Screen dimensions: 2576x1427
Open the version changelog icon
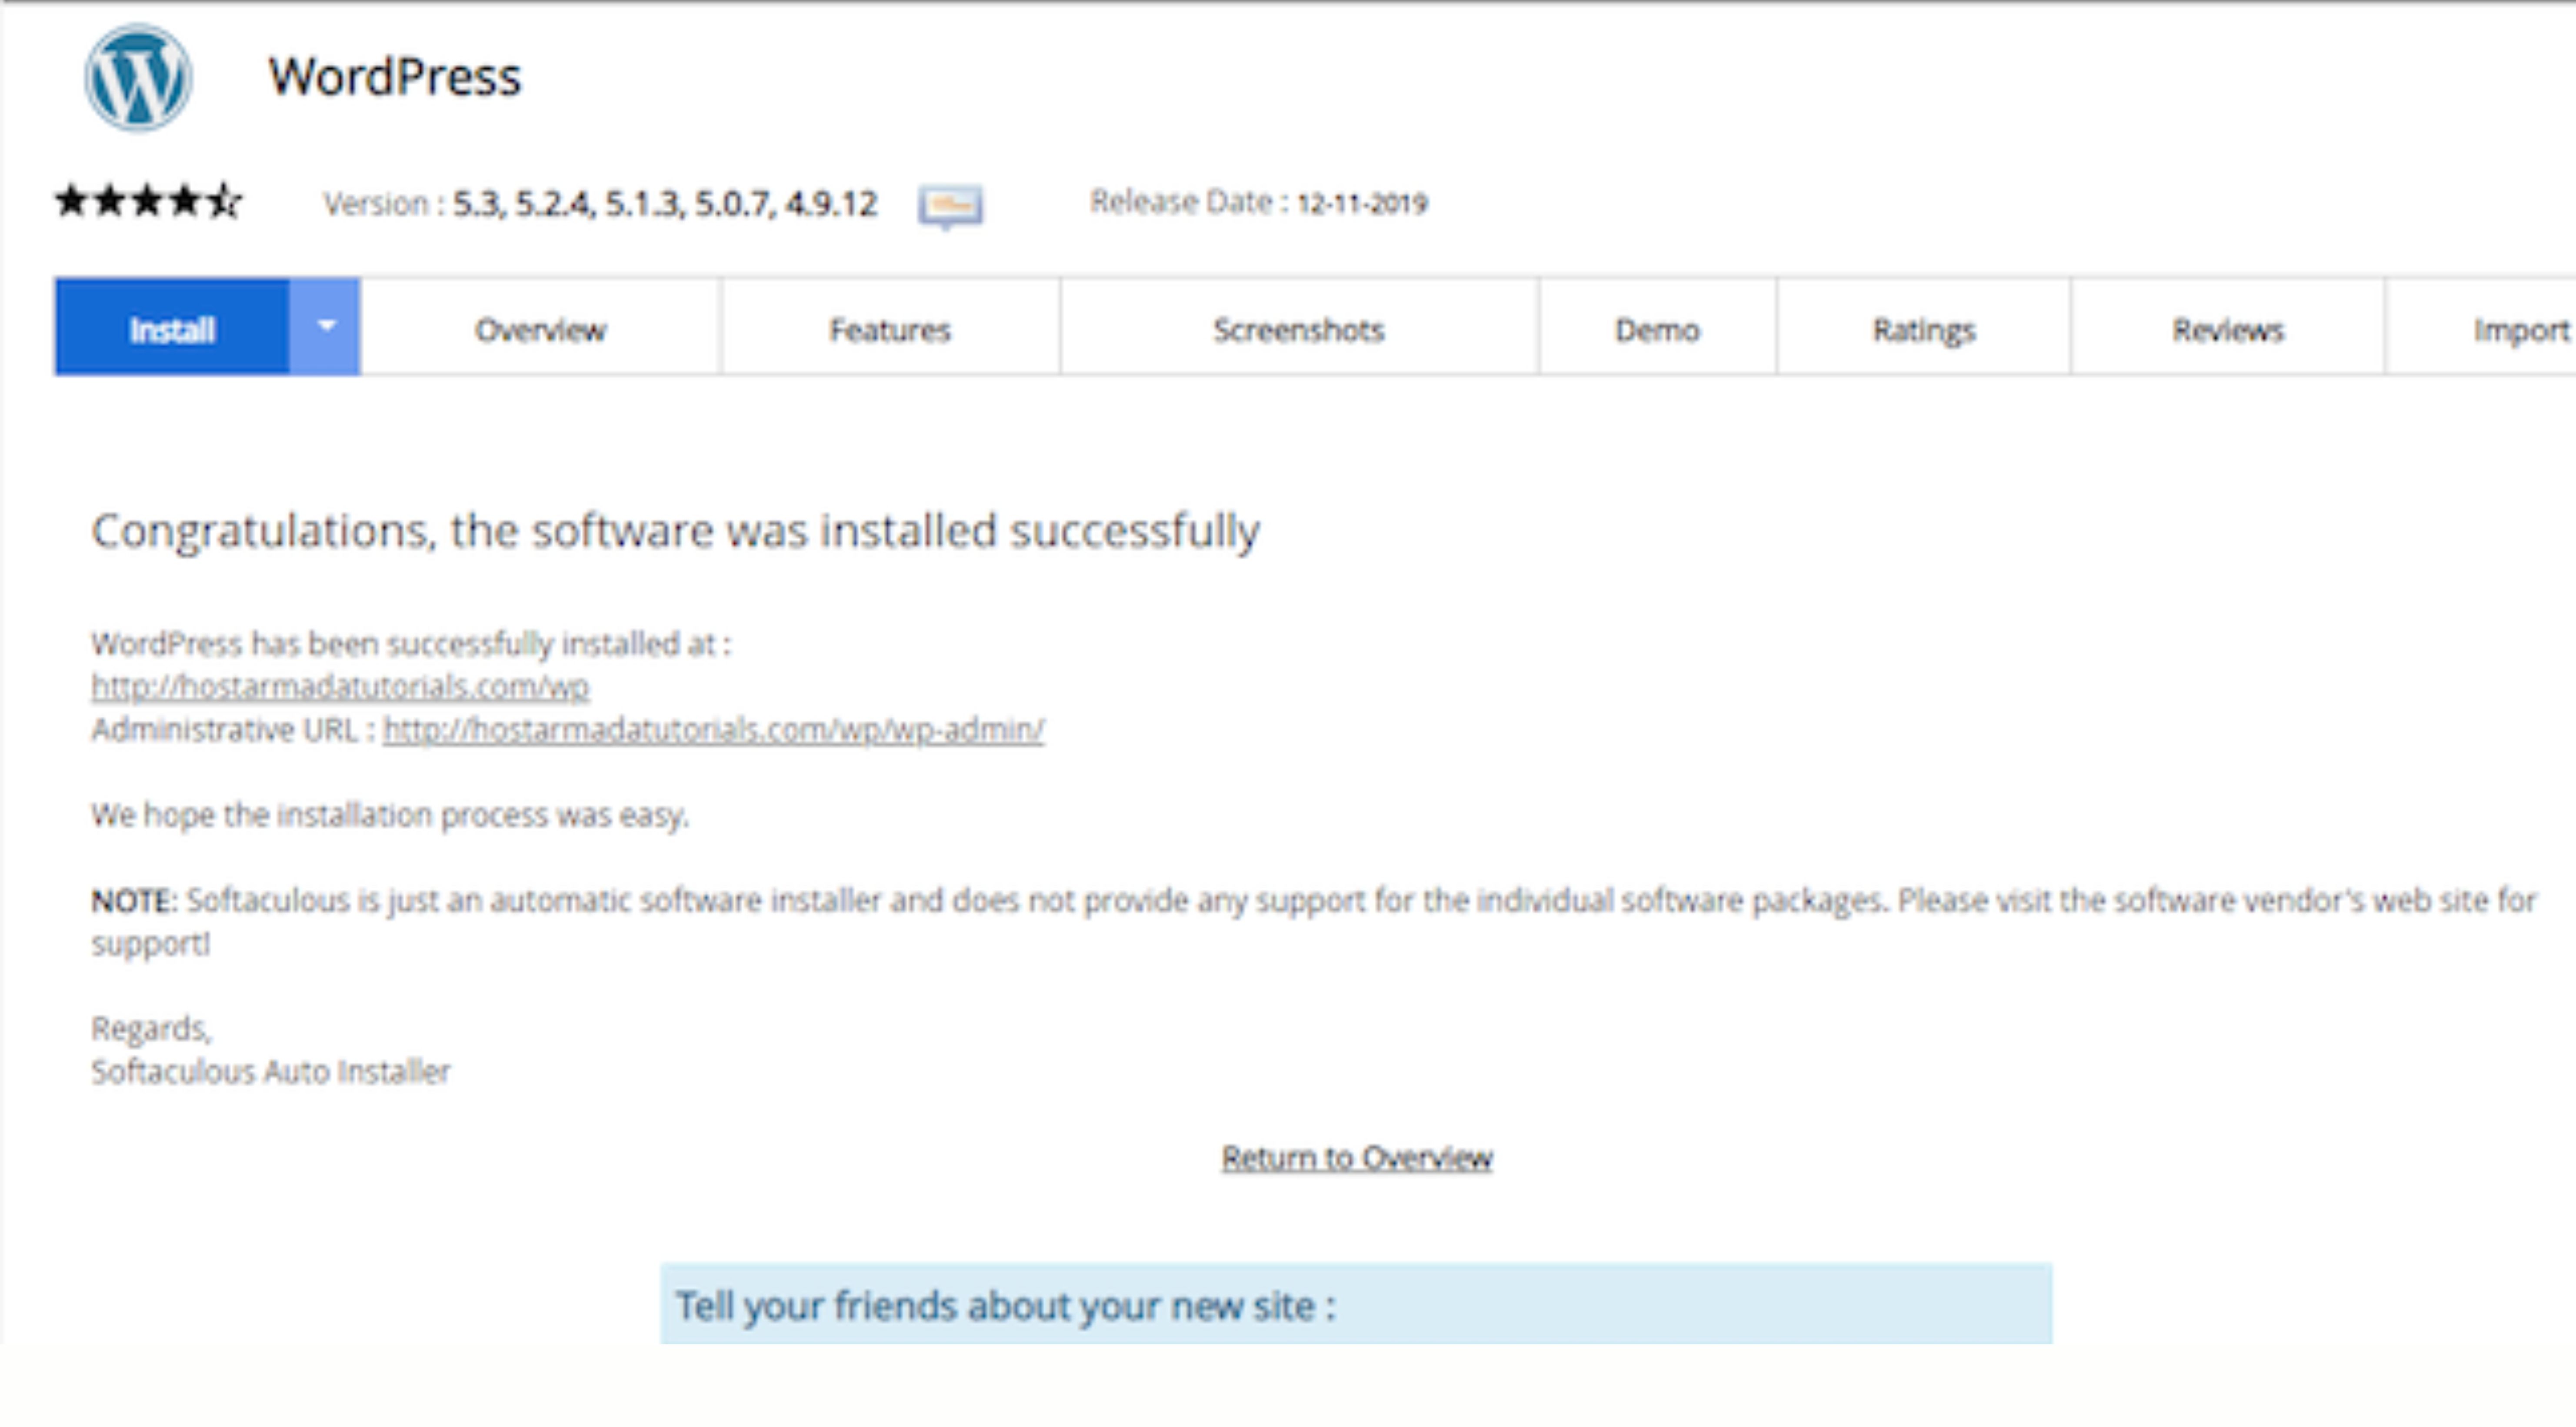pos(950,206)
